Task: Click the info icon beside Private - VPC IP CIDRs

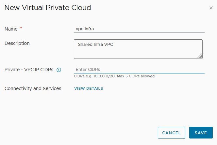Action: [59, 70]
